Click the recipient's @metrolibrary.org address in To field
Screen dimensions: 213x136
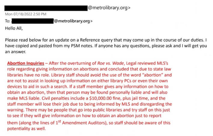click(73, 21)
